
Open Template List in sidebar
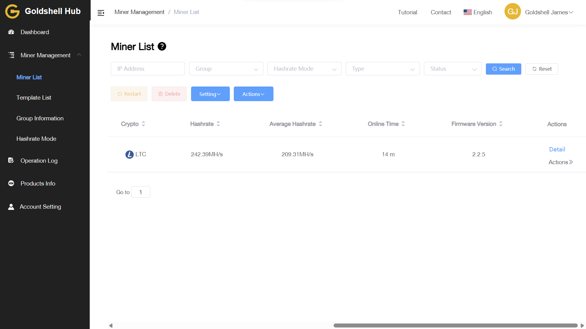pos(34,98)
